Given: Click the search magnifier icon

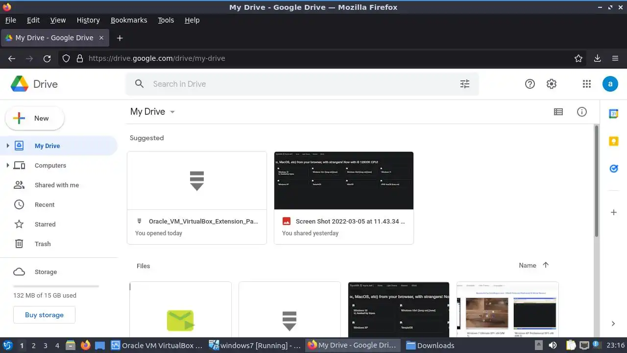Looking at the screenshot, I should pyautogui.click(x=140, y=84).
